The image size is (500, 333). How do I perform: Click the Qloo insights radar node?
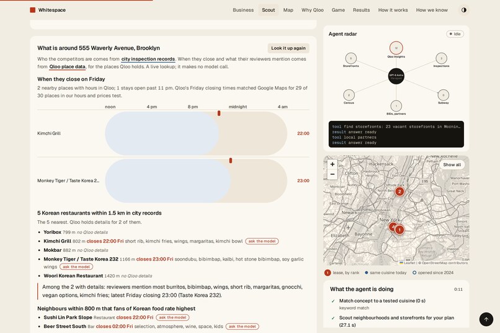coord(396,48)
